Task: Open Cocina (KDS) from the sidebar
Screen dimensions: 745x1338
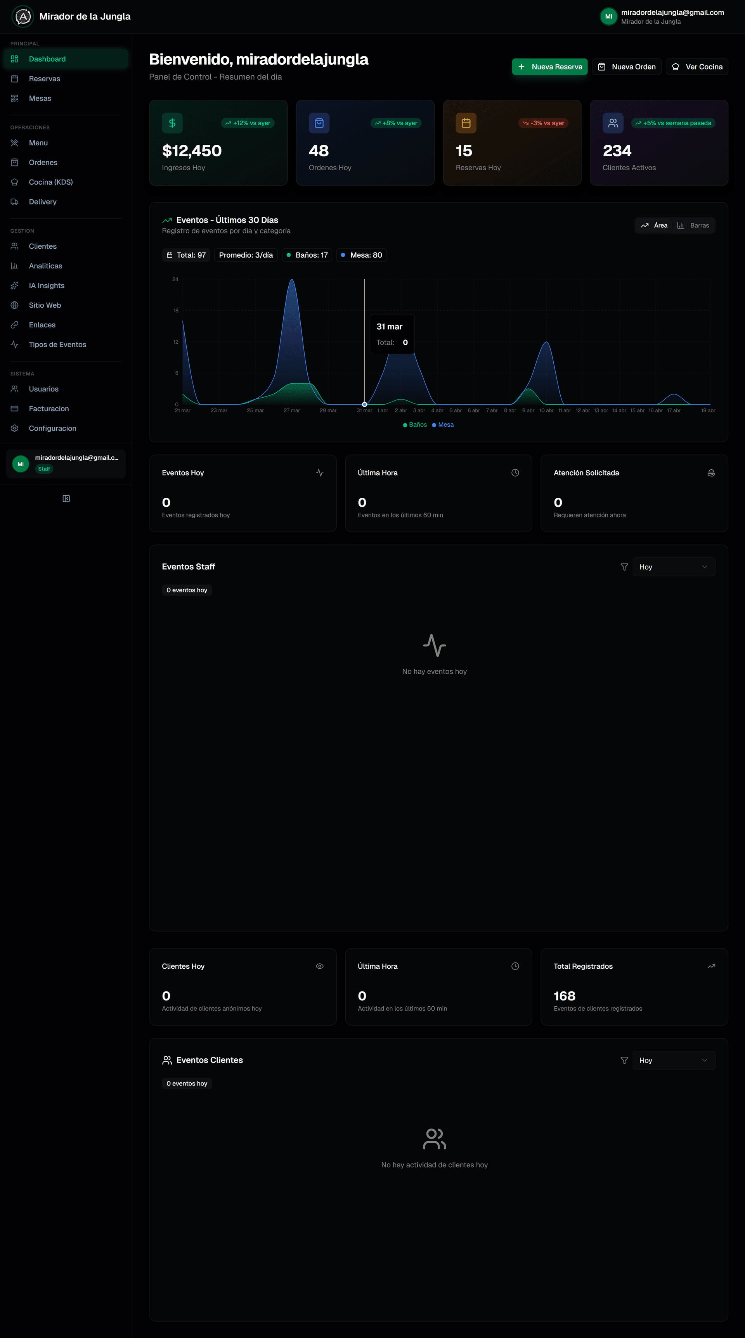Action: click(x=66, y=182)
